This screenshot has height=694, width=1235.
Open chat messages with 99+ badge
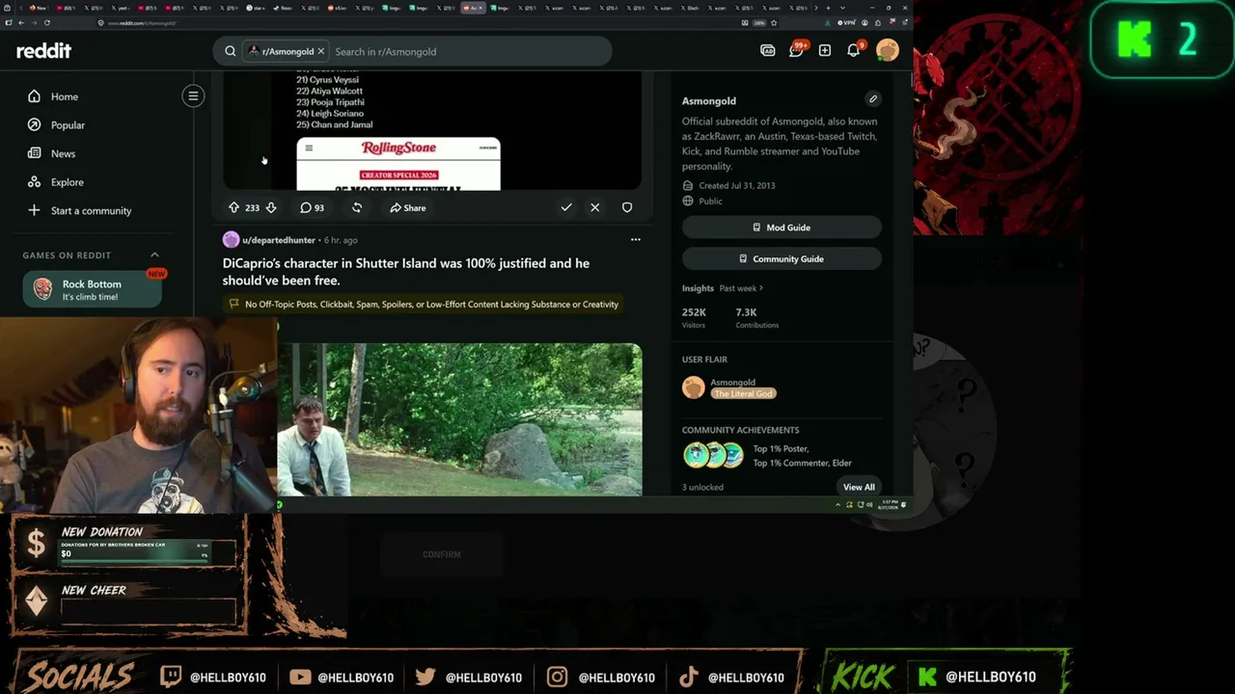(797, 50)
